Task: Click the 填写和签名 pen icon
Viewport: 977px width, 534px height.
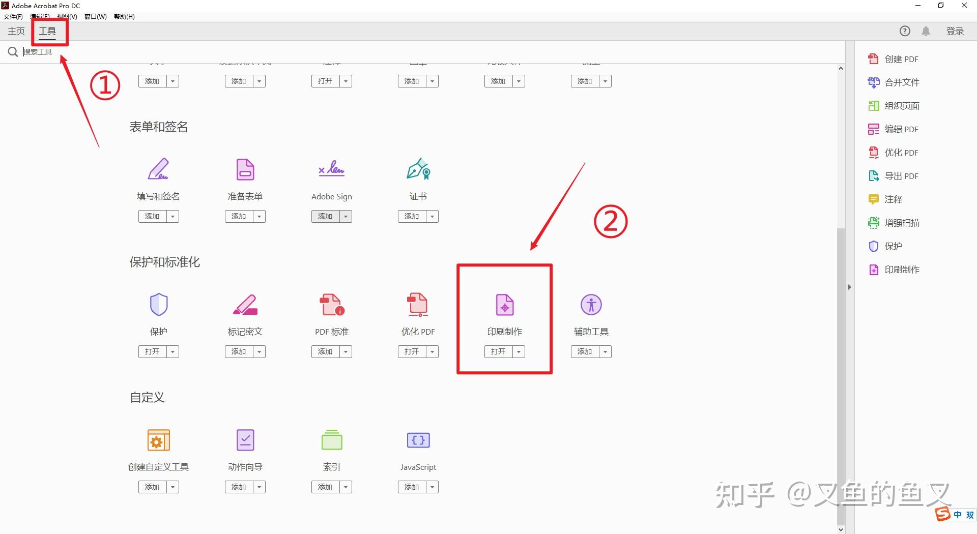Action: click(158, 169)
